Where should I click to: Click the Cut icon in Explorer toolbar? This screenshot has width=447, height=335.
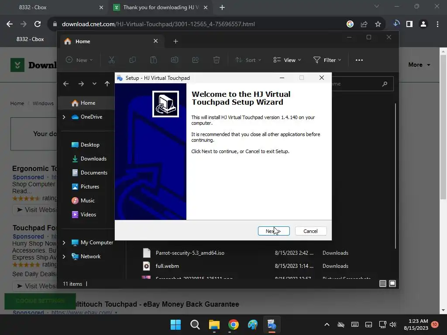tap(111, 60)
